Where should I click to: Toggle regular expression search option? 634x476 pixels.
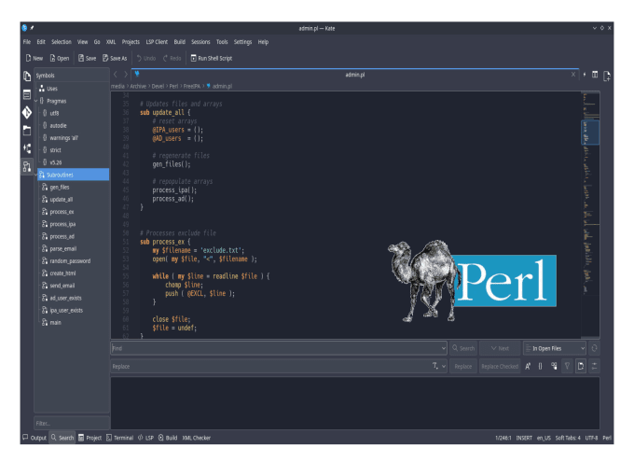point(540,366)
